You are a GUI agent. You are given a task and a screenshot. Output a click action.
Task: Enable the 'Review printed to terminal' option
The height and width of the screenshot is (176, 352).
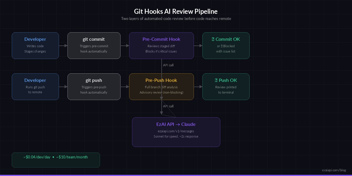click(x=226, y=89)
